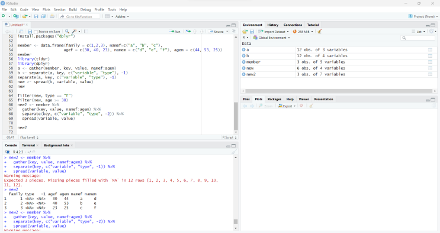Image resolution: width=440 pixels, height=233 pixels.
Task: Expand object 'b' in Environment
Action: coord(243,55)
